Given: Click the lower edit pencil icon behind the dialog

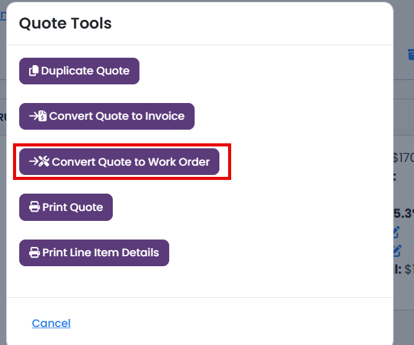Looking at the screenshot, I should tap(397, 251).
